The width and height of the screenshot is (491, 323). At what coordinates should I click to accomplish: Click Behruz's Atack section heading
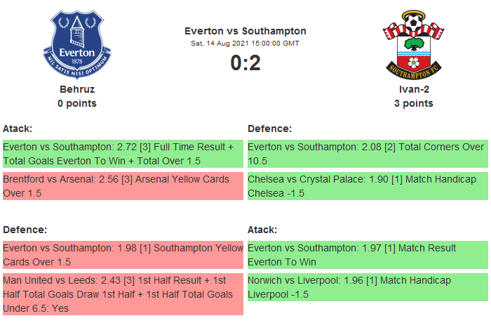tap(18, 128)
